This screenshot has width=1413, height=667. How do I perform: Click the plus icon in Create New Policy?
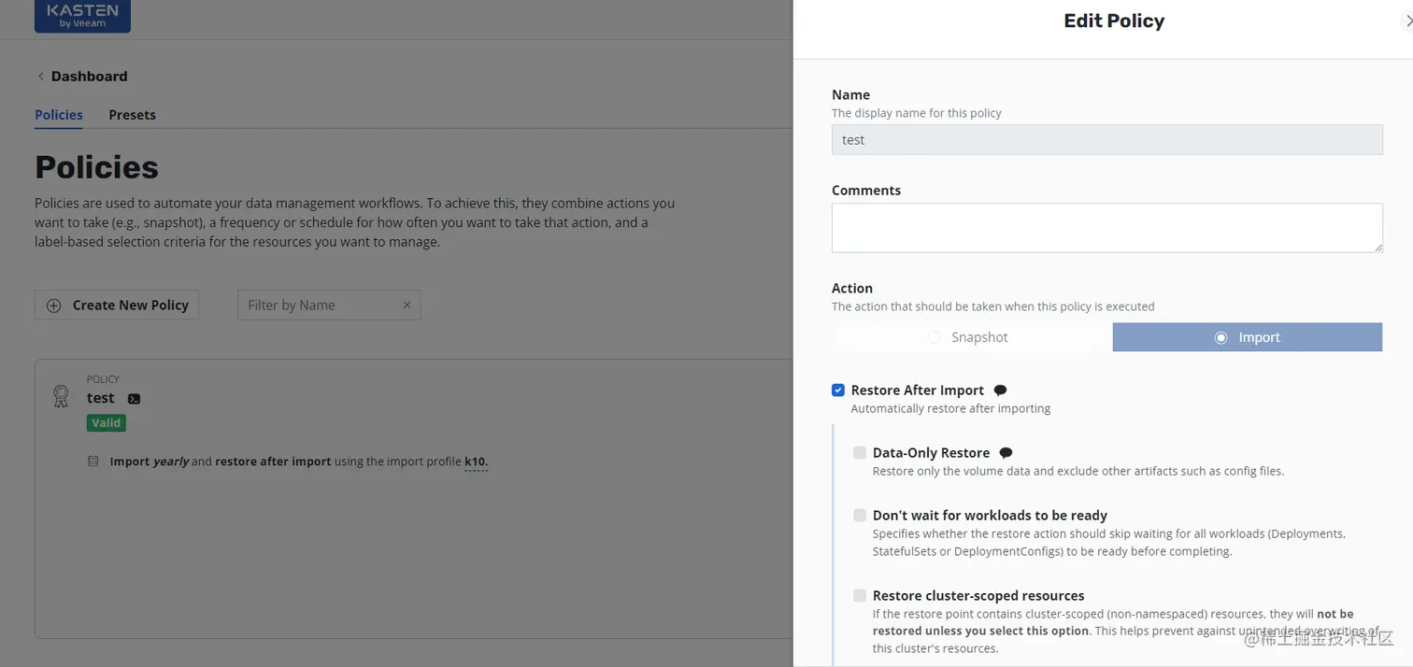[x=54, y=305]
